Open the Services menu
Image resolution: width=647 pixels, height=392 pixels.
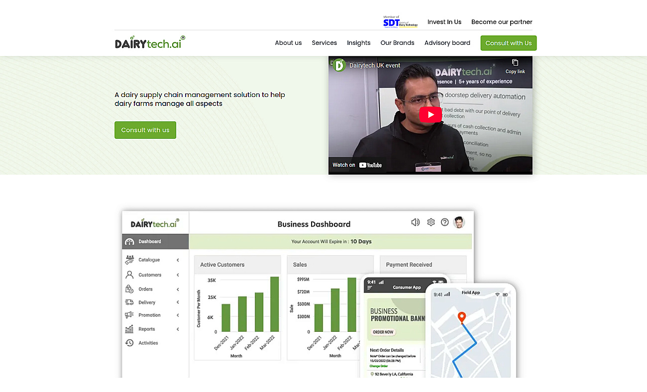324,43
